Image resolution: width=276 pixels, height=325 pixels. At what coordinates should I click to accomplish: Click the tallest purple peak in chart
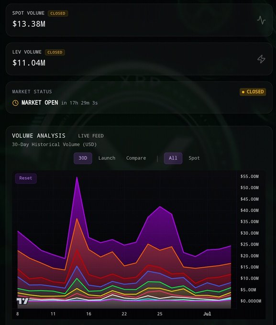click(77, 178)
